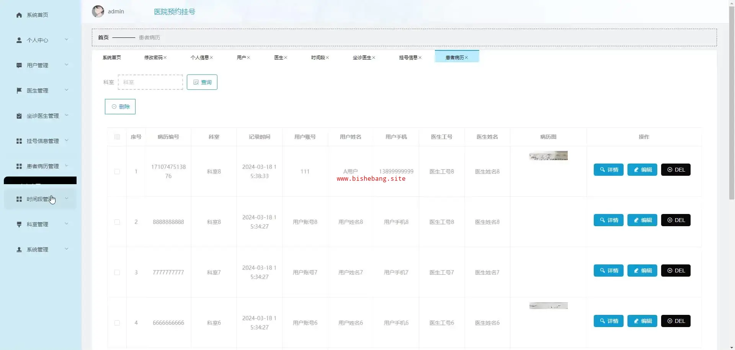Open the 坐诊医生 tab
Screen dimensions: 735x350
[x=361, y=58]
